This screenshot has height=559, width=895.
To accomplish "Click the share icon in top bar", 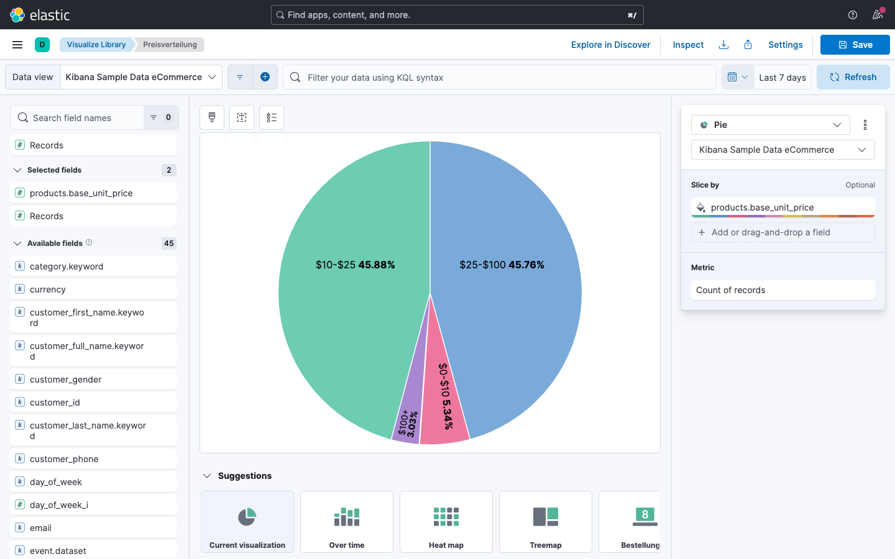I will point(748,45).
